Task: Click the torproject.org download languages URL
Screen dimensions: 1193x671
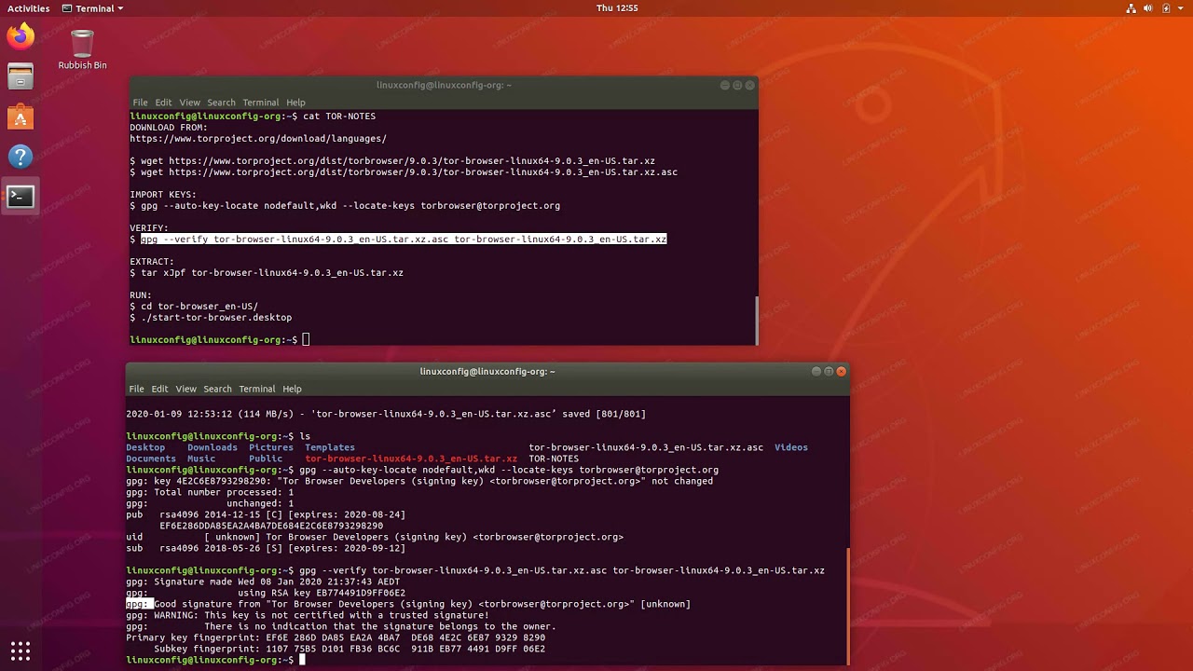Action: pyautogui.click(x=258, y=139)
